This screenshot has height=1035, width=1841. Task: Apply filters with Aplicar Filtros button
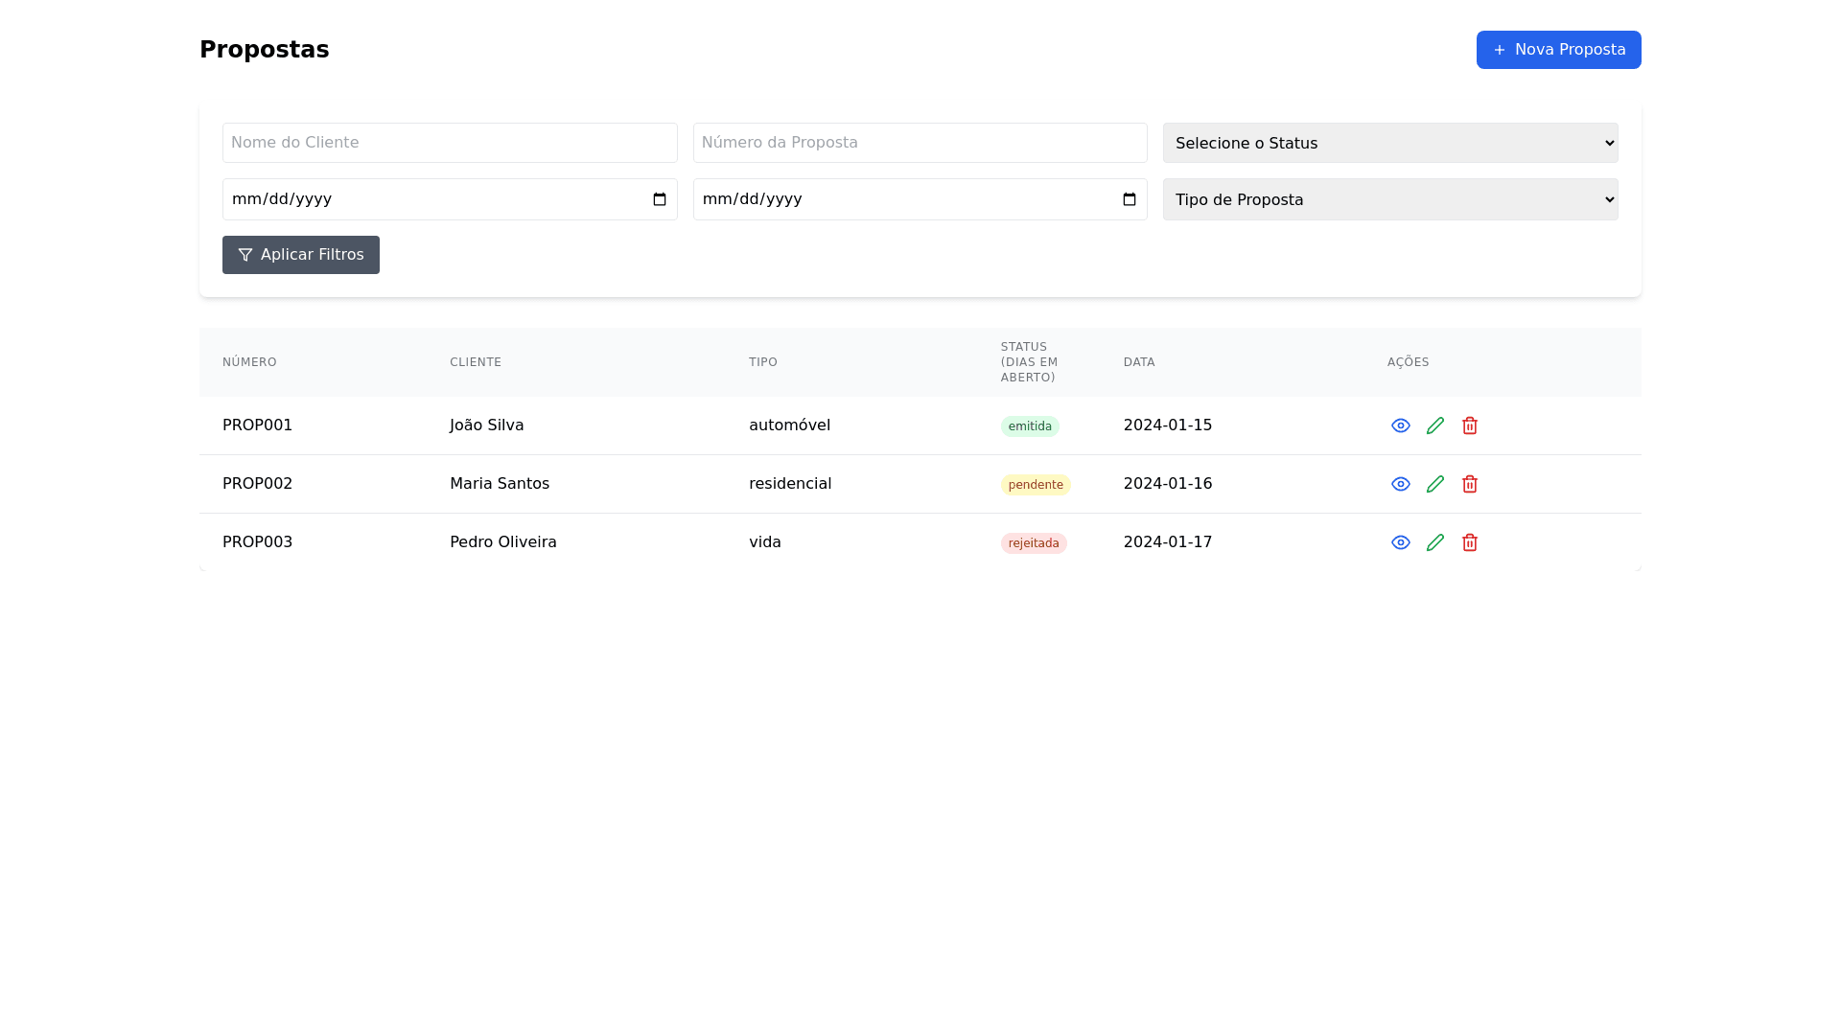coord(301,255)
